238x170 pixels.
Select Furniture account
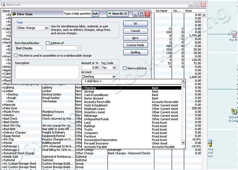click(132, 136)
